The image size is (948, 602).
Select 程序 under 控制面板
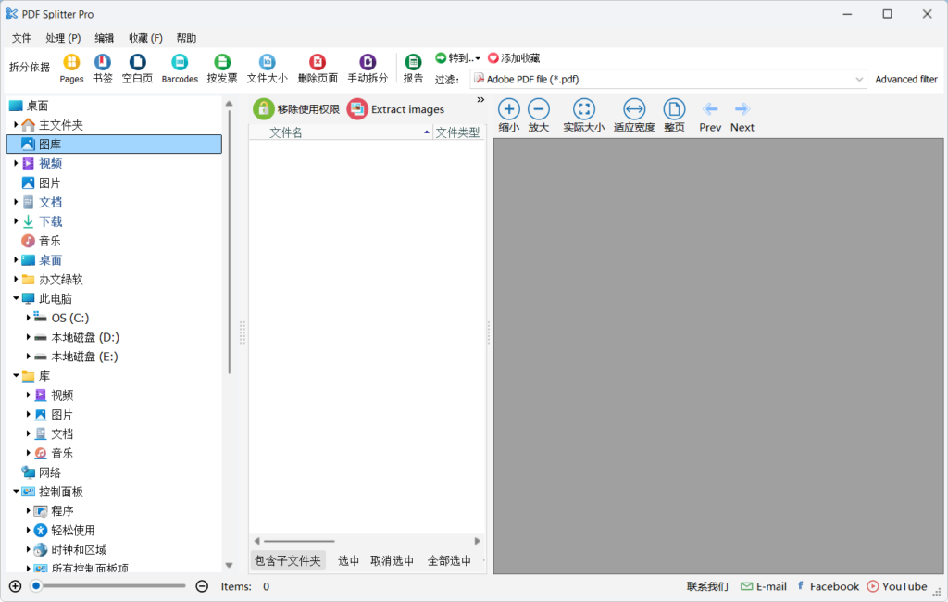point(62,511)
